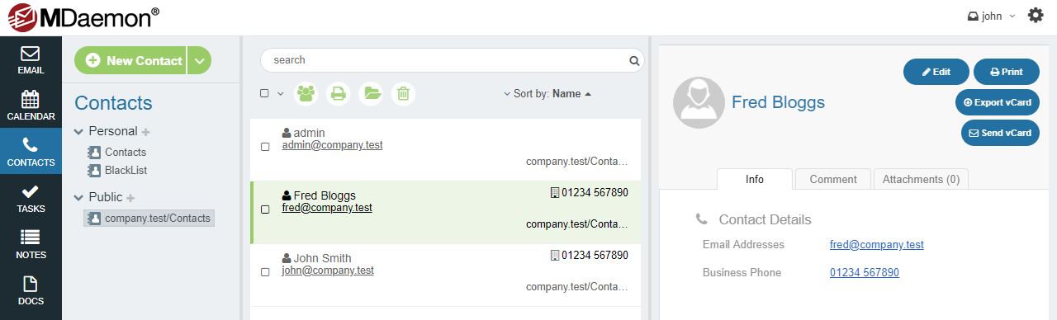The image size is (1057, 320).
Task: Click Fred Bloggs heading in details pane
Action: pyautogui.click(x=778, y=102)
